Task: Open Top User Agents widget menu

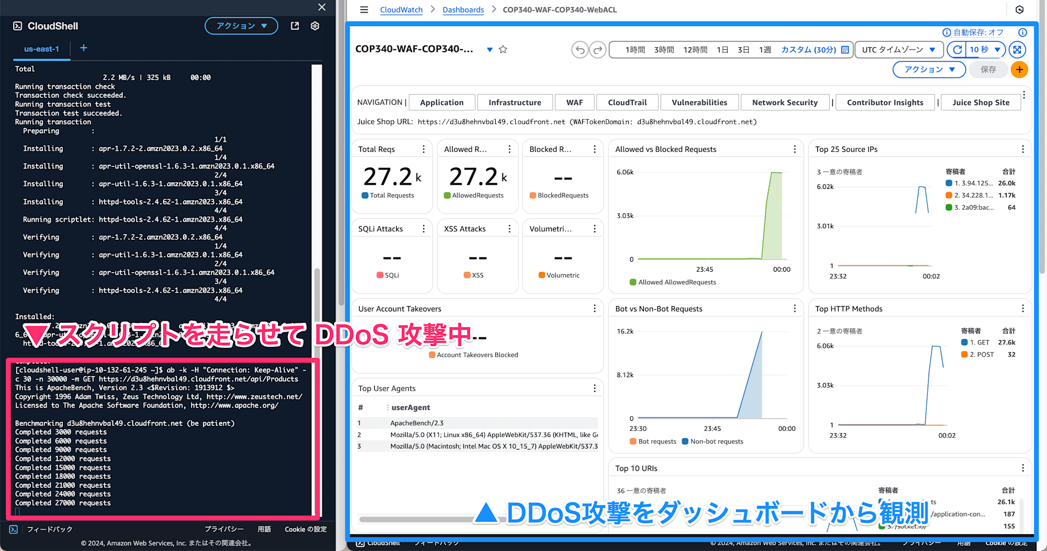Action: [595, 388]
